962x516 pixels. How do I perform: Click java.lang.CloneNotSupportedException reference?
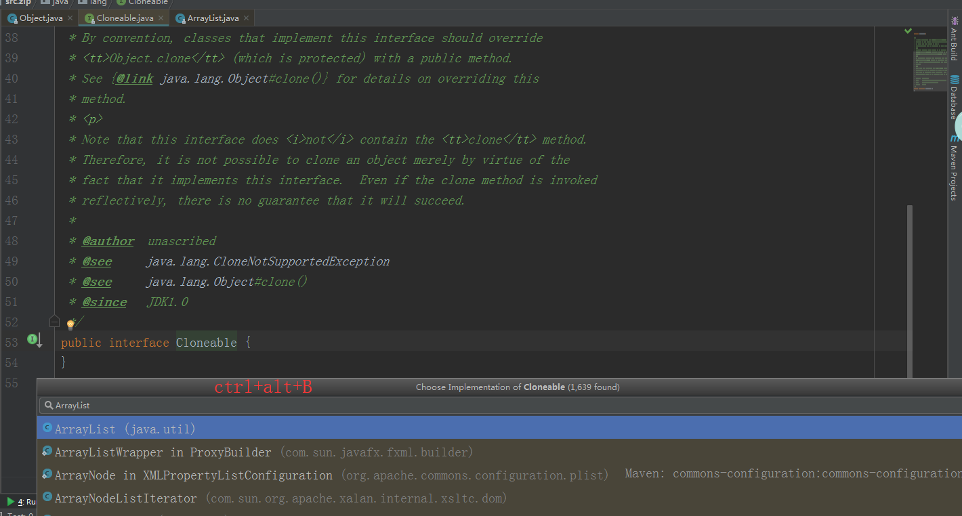pos(268,261)
